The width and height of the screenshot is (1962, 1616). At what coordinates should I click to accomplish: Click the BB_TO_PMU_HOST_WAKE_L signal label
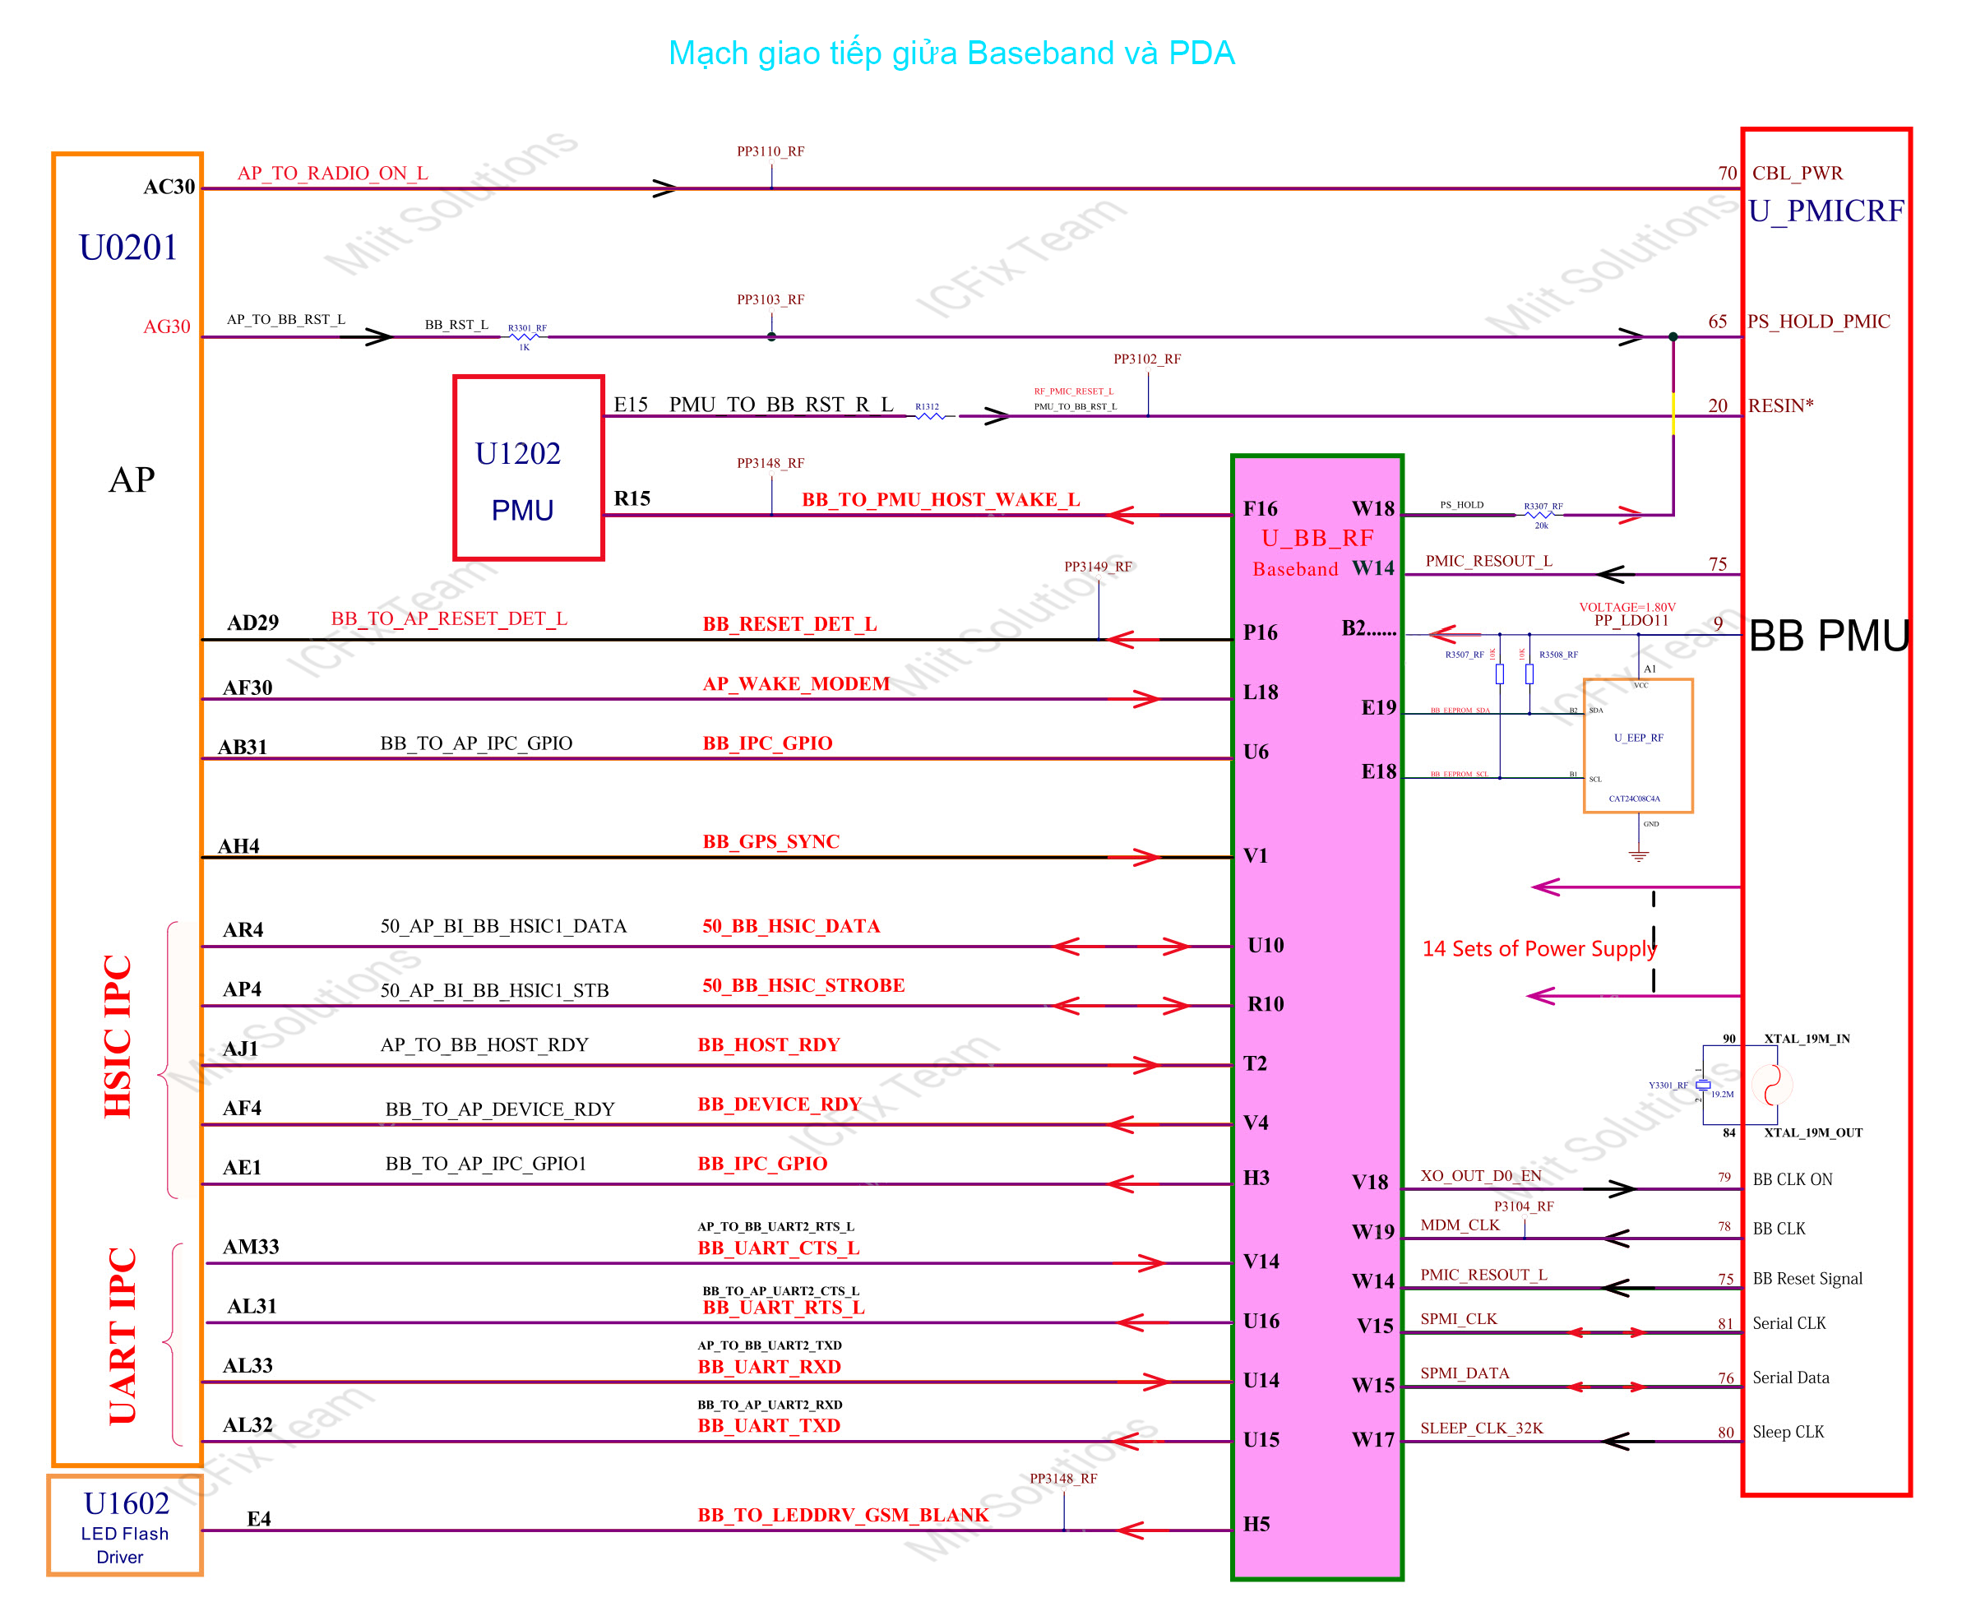940,500
